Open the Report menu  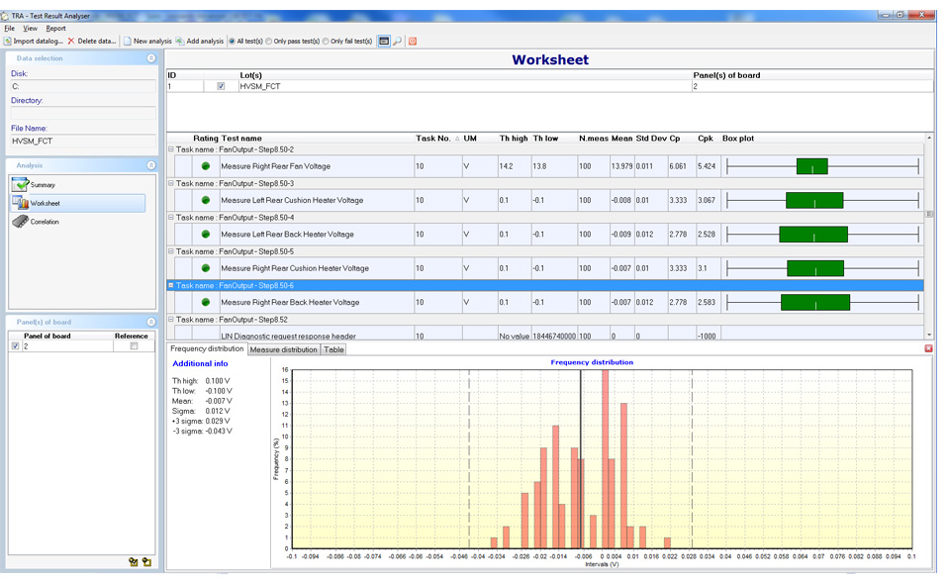click(x=55, y=28)
